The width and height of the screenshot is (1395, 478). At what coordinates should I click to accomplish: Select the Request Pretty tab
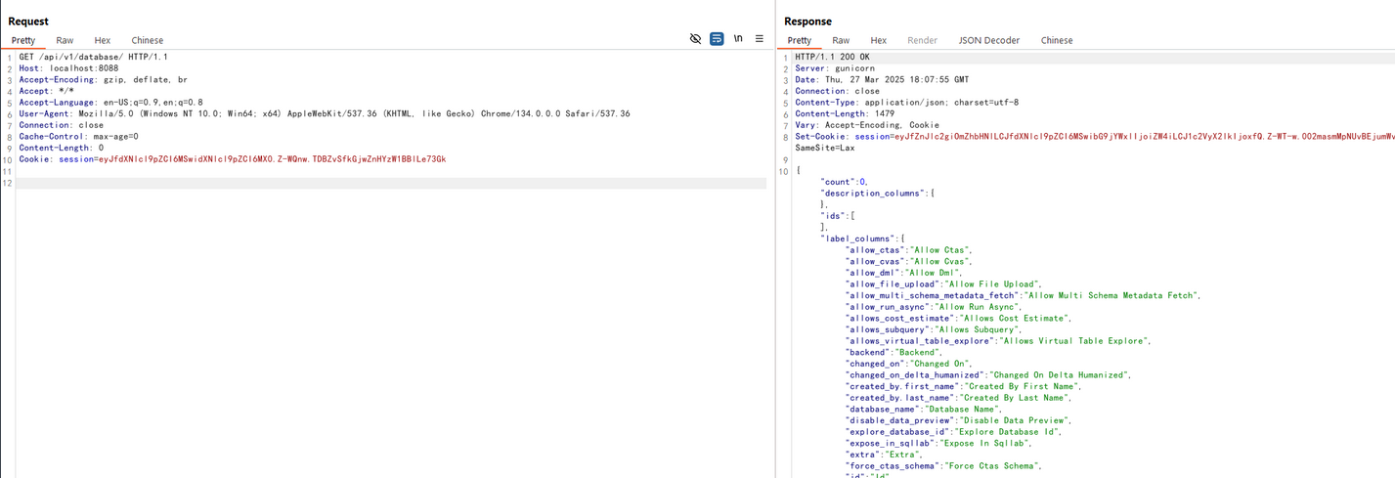[x=23, y=40]
